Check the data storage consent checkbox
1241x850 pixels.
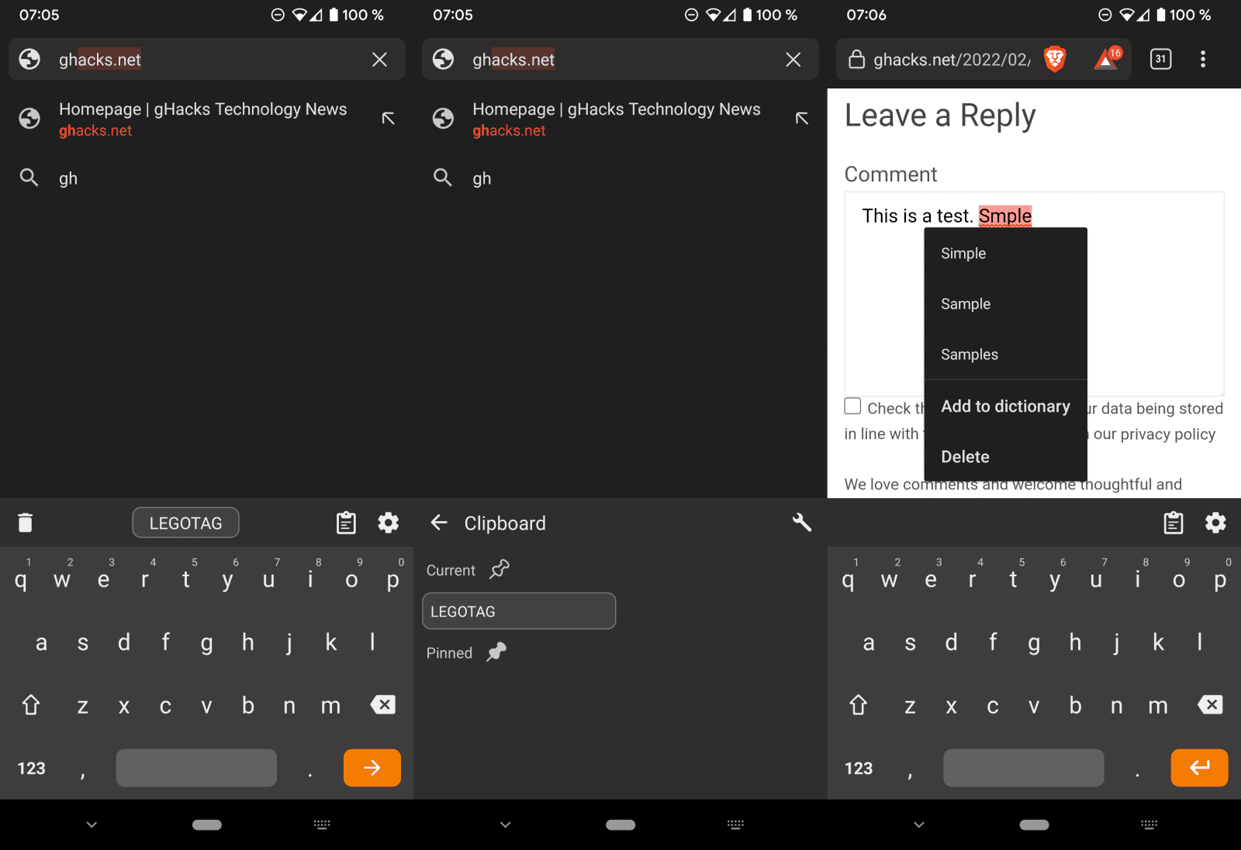coord(853,406)
